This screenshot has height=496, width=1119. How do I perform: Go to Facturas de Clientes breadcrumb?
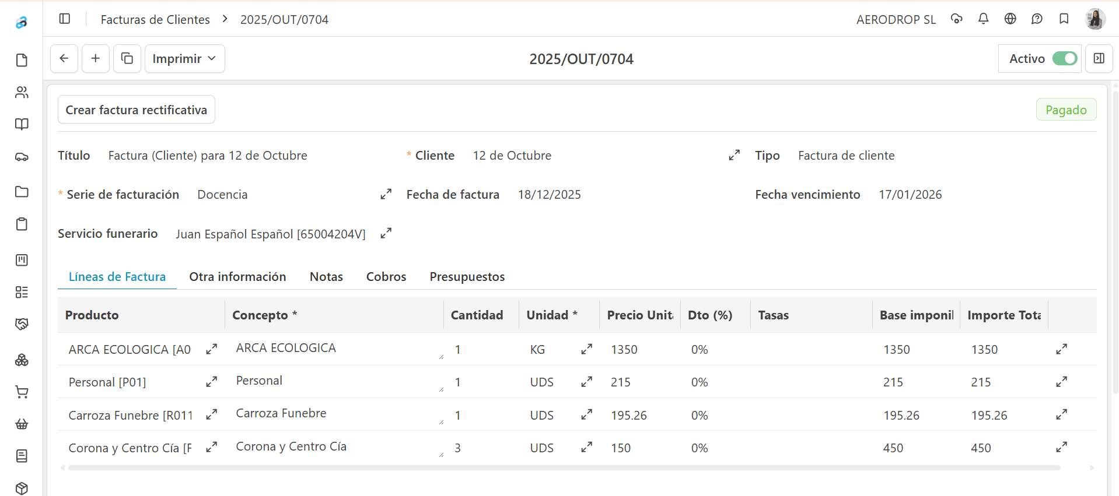point(155,19)
